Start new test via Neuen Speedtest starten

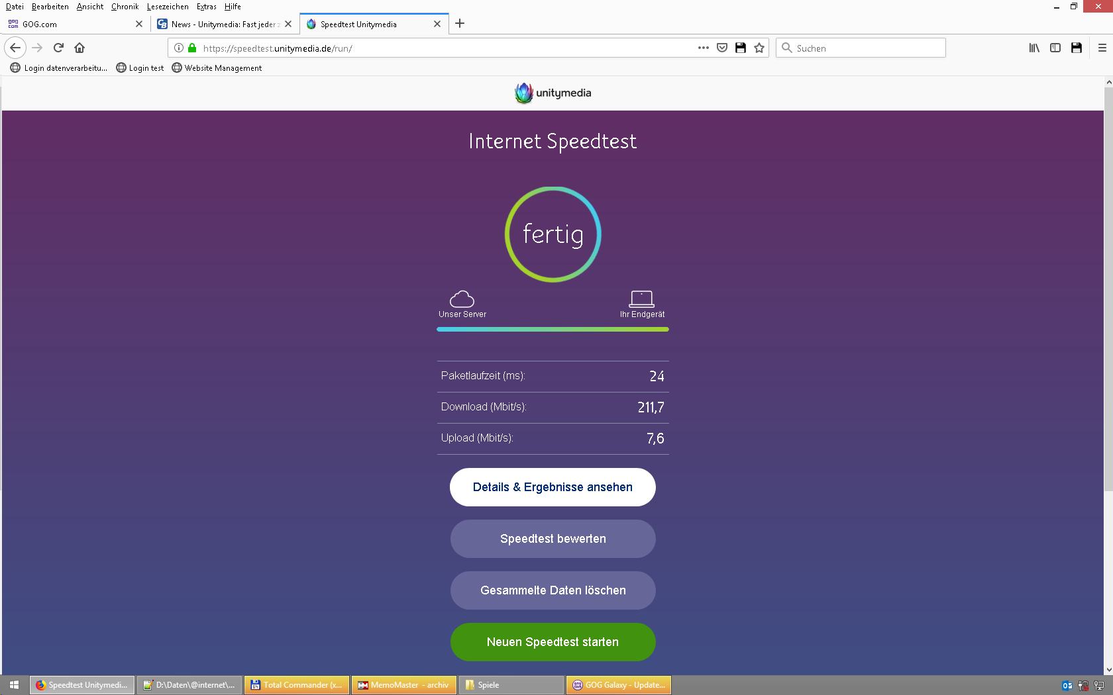tap(553, 642)
